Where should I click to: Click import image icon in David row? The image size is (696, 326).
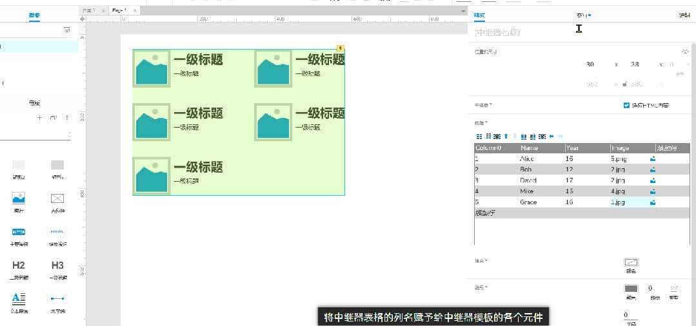tap(653, 180)
